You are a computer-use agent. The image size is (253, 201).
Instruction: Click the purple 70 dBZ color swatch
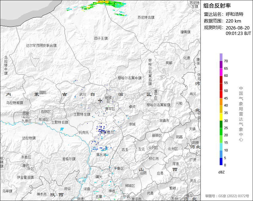click(221, 57)
